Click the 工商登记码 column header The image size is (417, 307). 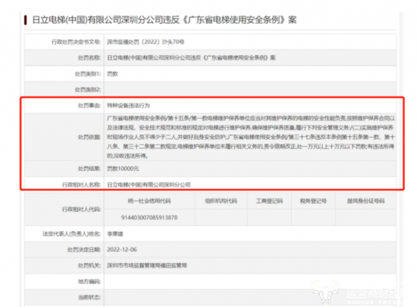click(x=269, y=201)
